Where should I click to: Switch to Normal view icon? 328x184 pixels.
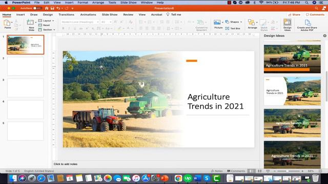(251, 171)
